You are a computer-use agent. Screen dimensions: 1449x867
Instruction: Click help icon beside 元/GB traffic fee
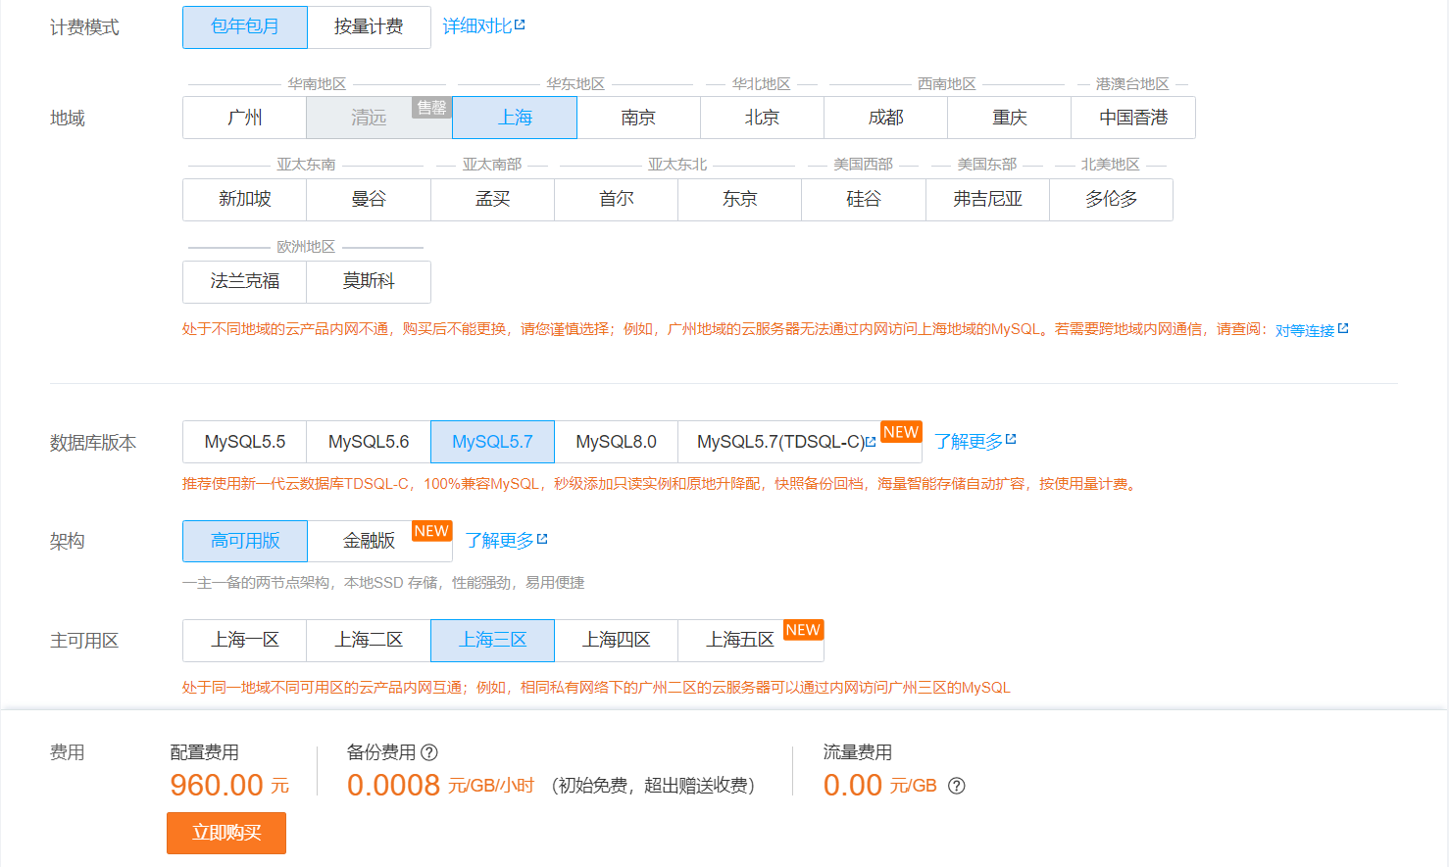click(957, 786)
